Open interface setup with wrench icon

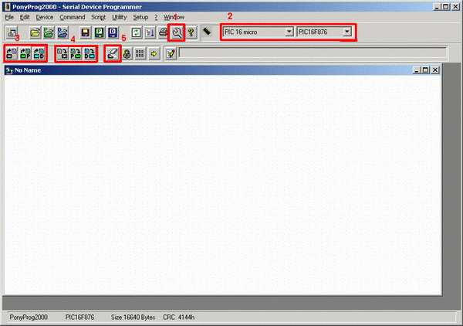[177, 32]
